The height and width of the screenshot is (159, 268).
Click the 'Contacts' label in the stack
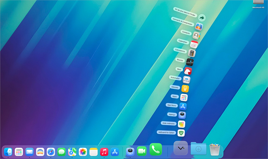(x=186, y=32)
